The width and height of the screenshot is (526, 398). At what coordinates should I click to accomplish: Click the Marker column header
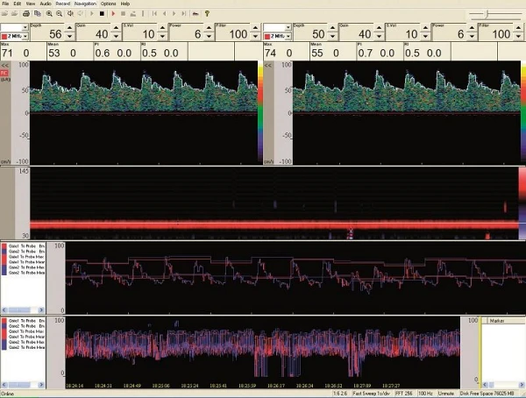504,321
